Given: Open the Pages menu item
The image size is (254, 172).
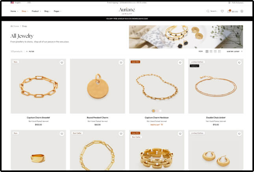Looking at the screenshot, I should 57,11.
